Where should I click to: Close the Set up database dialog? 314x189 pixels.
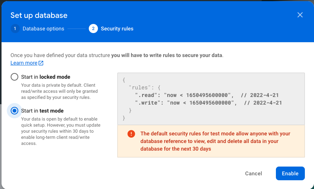[300, 15]
